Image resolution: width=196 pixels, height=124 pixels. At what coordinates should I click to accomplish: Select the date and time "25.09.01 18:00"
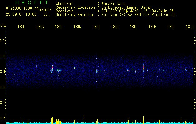pyautogui.click(x=21, y=15)
